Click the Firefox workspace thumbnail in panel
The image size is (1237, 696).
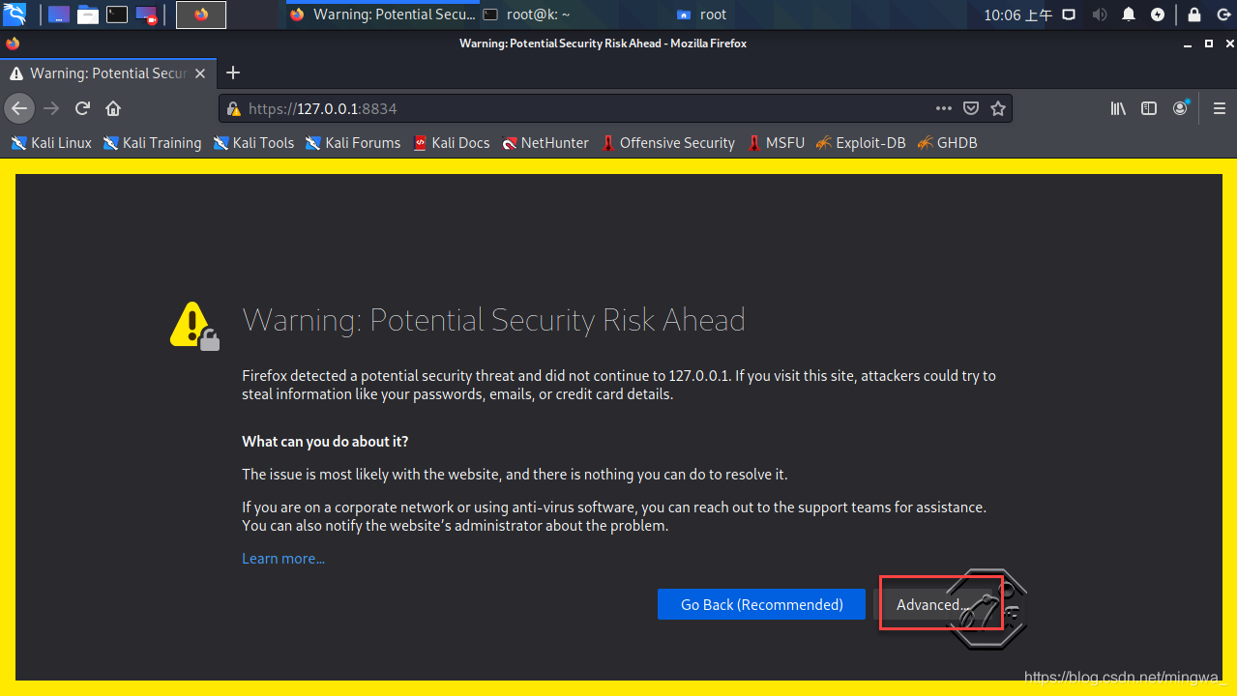[201, 14]
